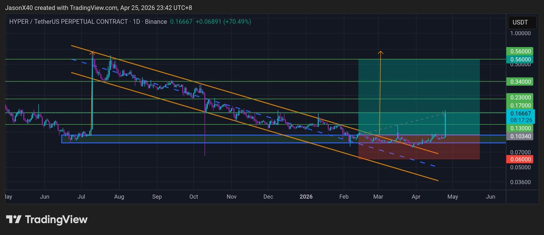
Task: Select the red stop-loss zone
Action: pyautogui.click(x=419, y=147)
